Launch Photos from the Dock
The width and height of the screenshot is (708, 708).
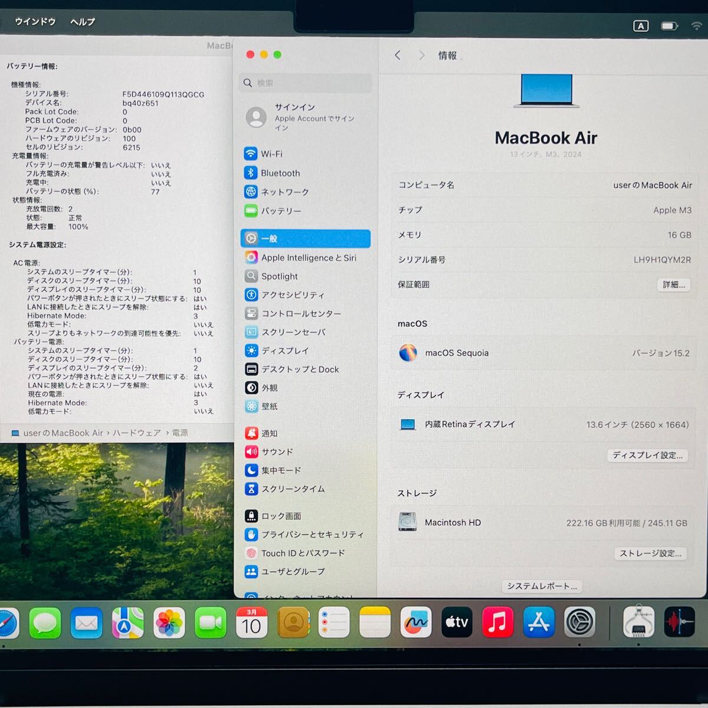point(169,622)
